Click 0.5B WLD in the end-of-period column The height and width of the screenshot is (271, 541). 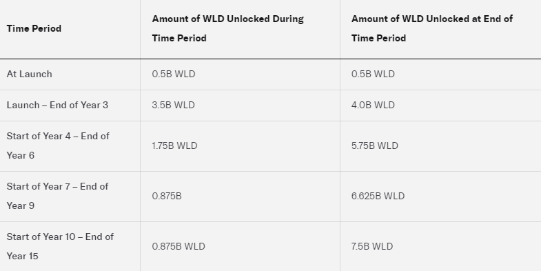point(373,74)
